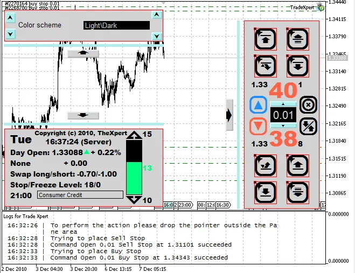This screenshot has width=355, height=273.
Task: Click the up arrow above the gauge
Action: (x=134, y=135)
